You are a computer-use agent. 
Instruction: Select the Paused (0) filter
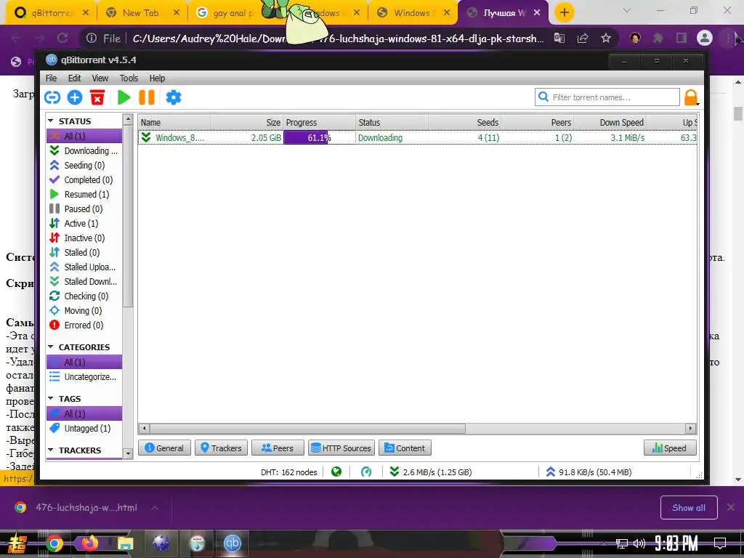pos(84,209)
